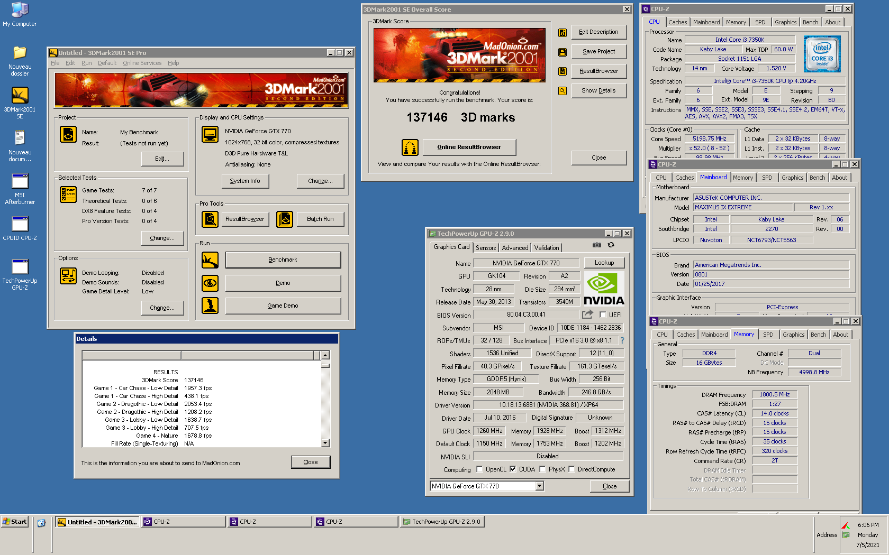Image resolution: width=889 pixels, height=555 pixels.
Task: Open My Computer desktop icon
Action: (x=20, y=14)
